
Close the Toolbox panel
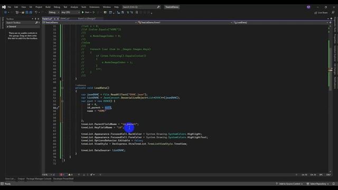[x=39, y=19]
